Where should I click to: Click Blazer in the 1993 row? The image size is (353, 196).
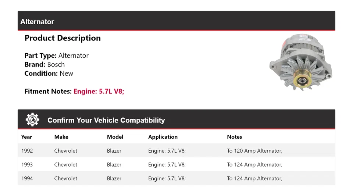click(114, 165)
